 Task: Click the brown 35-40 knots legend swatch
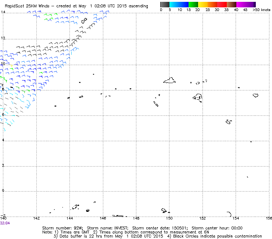click(232, 4)
